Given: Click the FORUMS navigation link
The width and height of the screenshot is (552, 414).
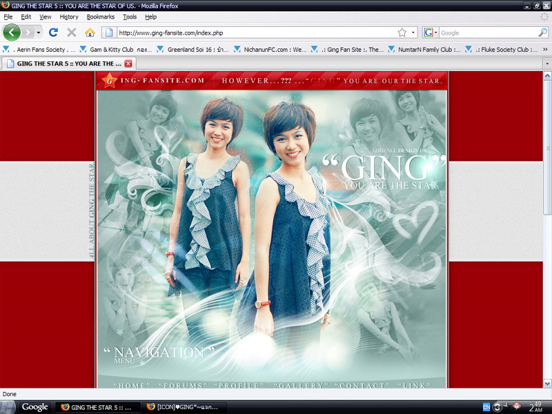Looking at the screenshot, I should 183,385.
